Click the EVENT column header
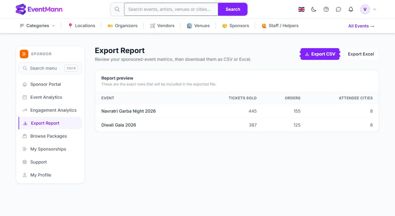Viewport: 395px width, 216px height. (x=108, y=98)
